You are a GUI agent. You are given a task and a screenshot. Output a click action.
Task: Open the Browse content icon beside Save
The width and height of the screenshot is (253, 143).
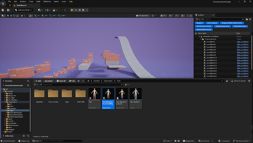coord(8,10)
